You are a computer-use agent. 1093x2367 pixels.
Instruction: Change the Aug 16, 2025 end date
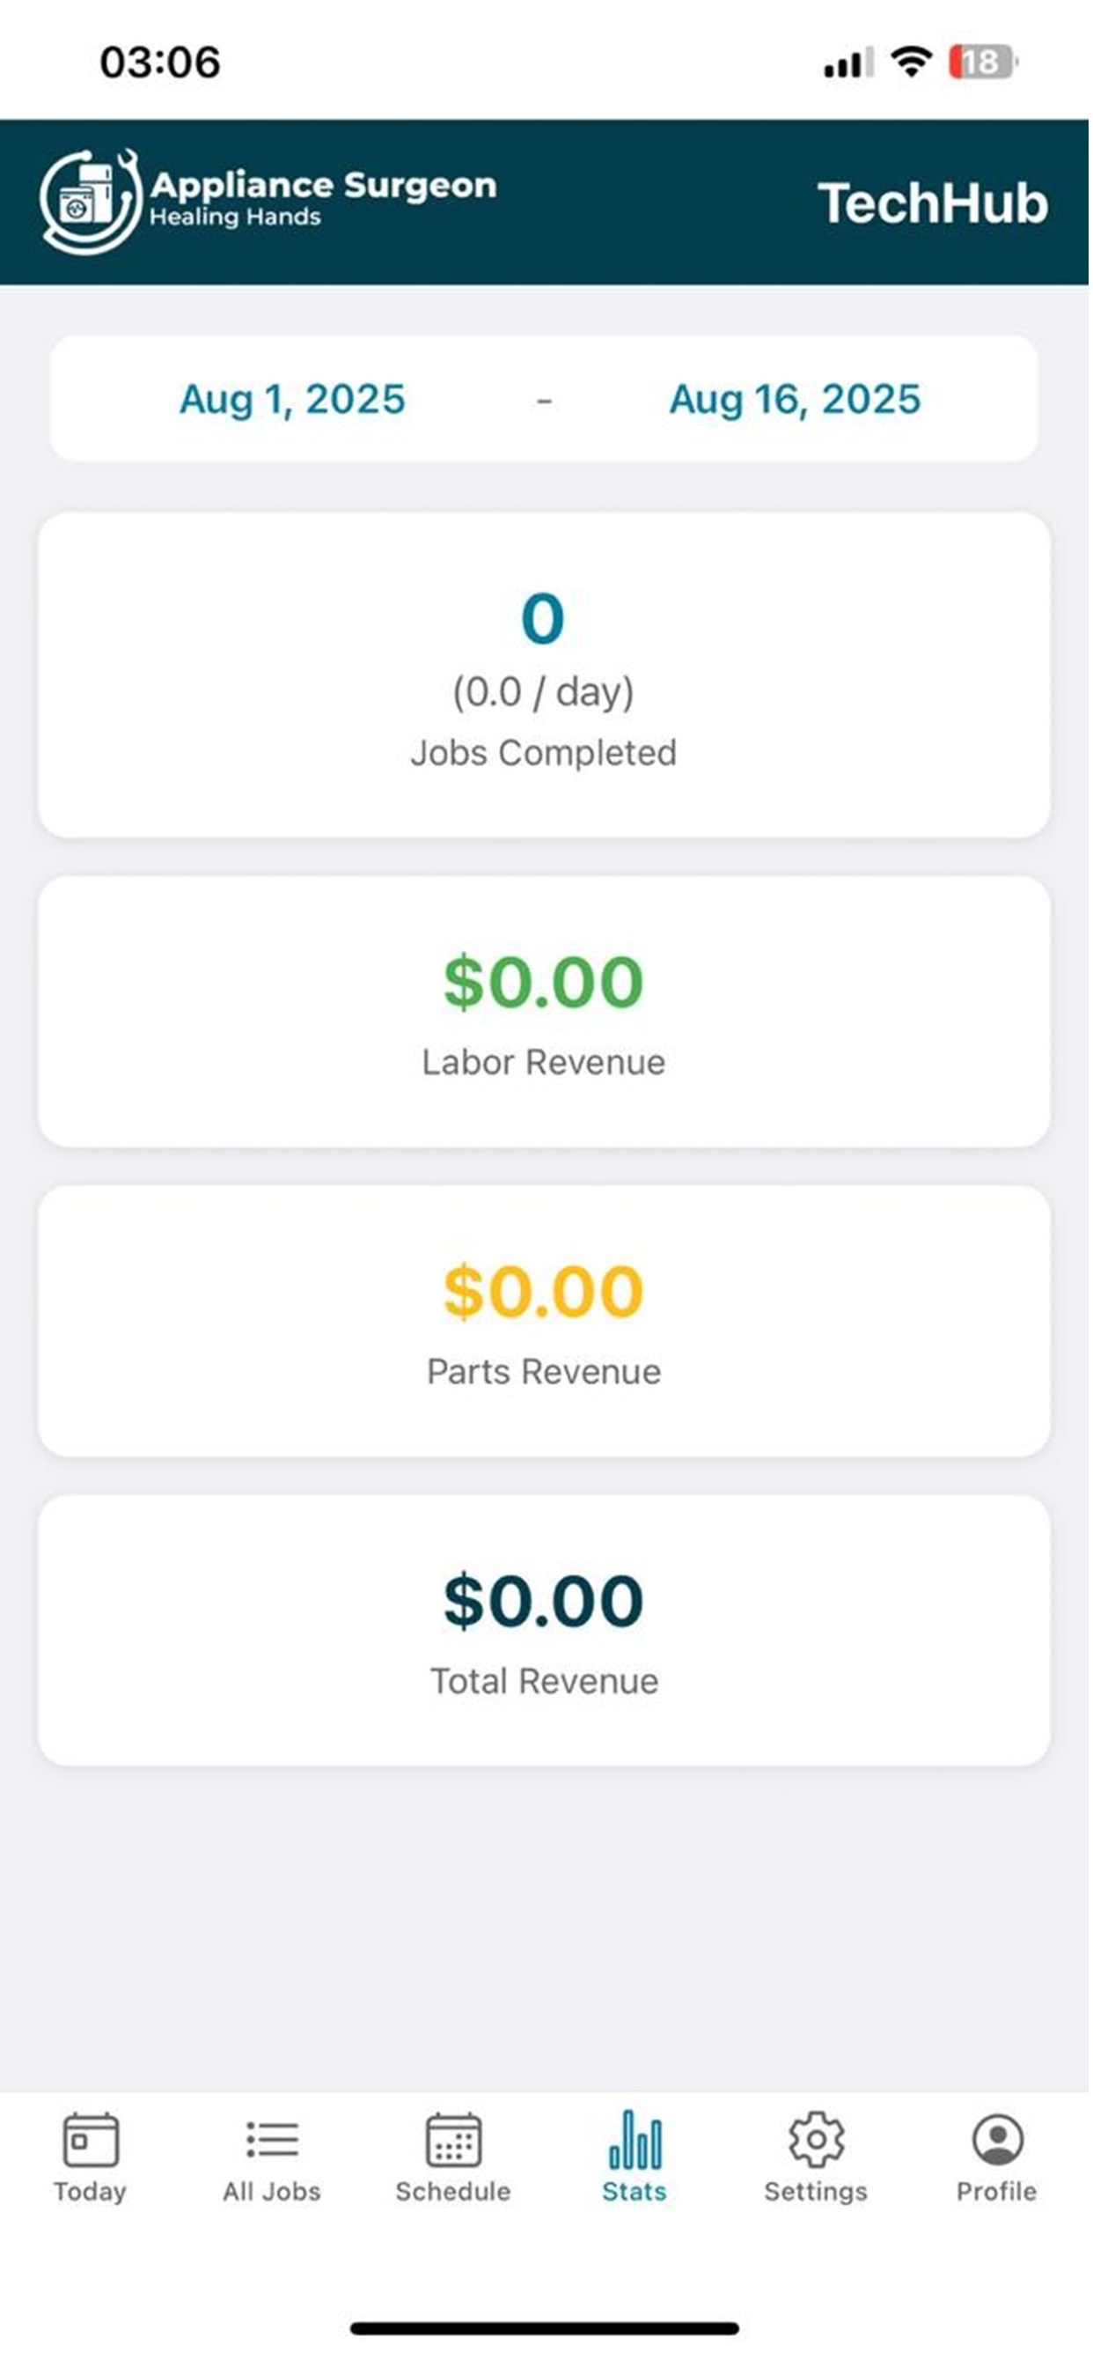pyautogui.click(x=795, y=399)
